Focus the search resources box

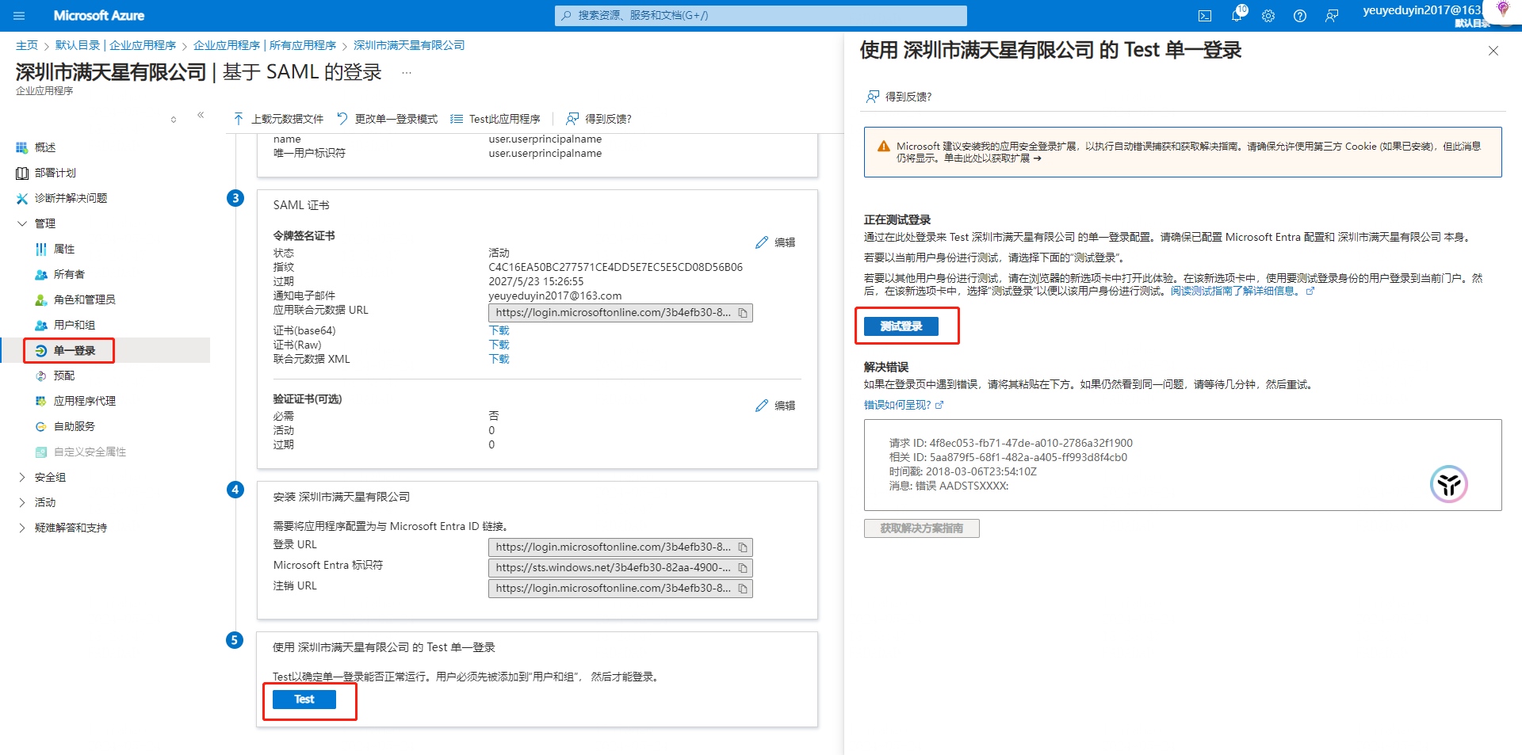pyautogui.click(x=761, y=15)
